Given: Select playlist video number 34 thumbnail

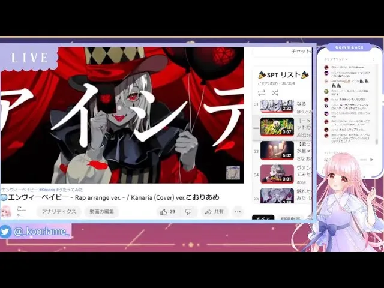Looking at the screenshot, I should [x=277, y=173].
